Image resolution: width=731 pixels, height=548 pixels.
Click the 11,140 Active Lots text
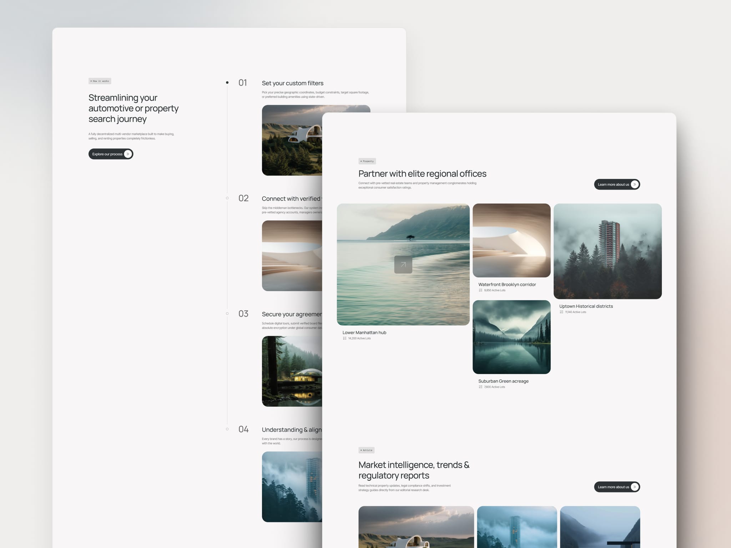click(x=575, y=312)
